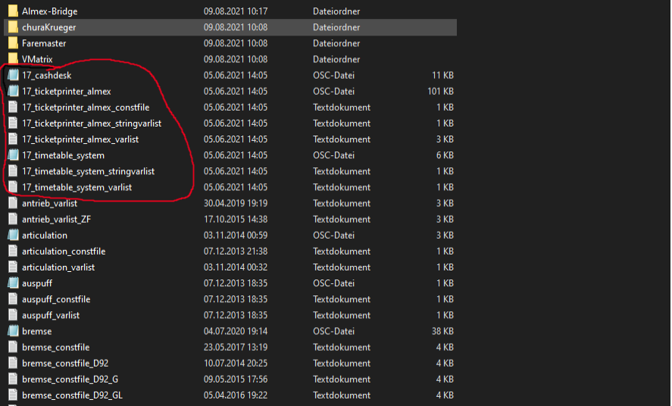The height and width of the screenshot is (406, 672).
Task: Select the articulation OSC file icon
Action: (x=13, y=236)
